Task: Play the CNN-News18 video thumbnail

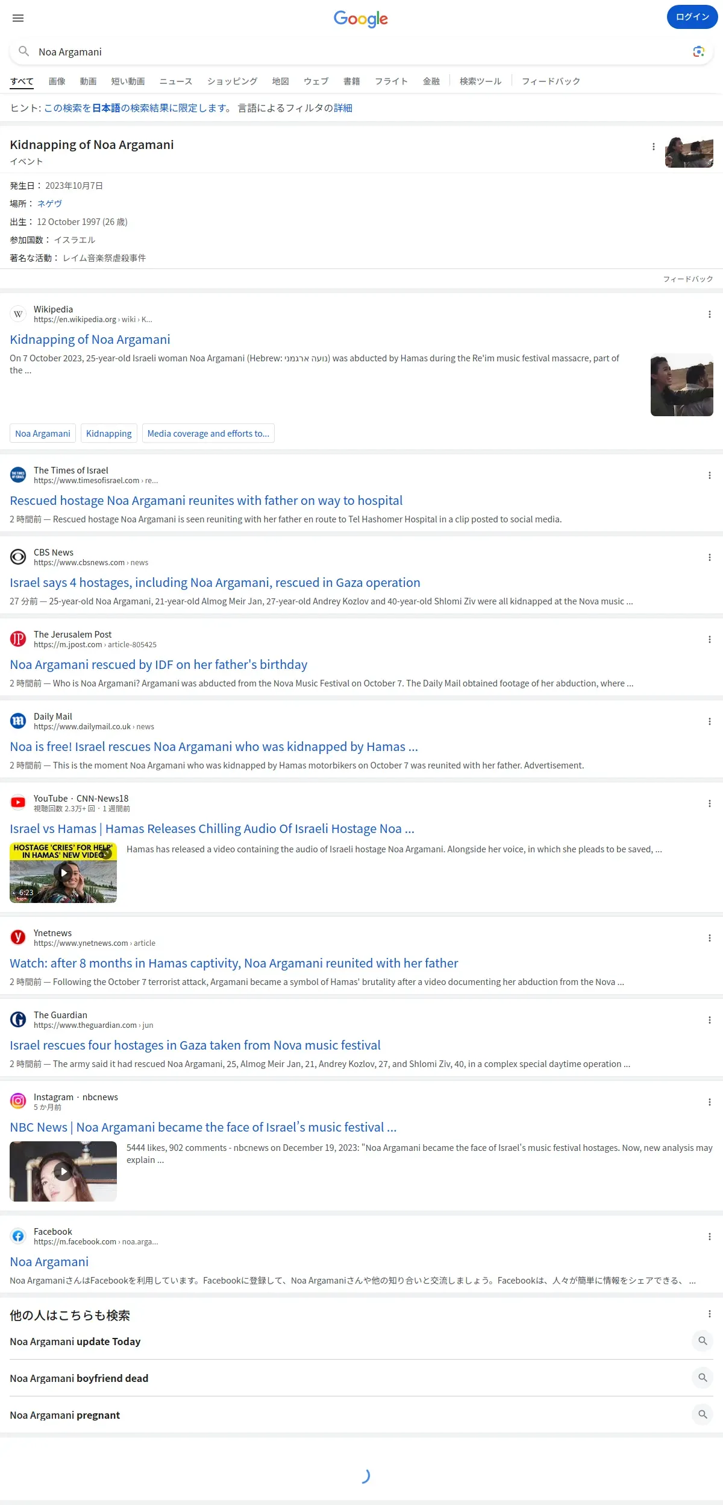Action: (x=63, y=873)
